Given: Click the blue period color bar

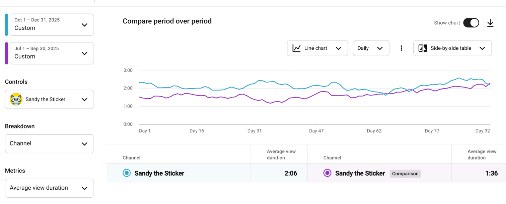Looking at the screenshot, I should pyautogui.click(x=6, y=25).
